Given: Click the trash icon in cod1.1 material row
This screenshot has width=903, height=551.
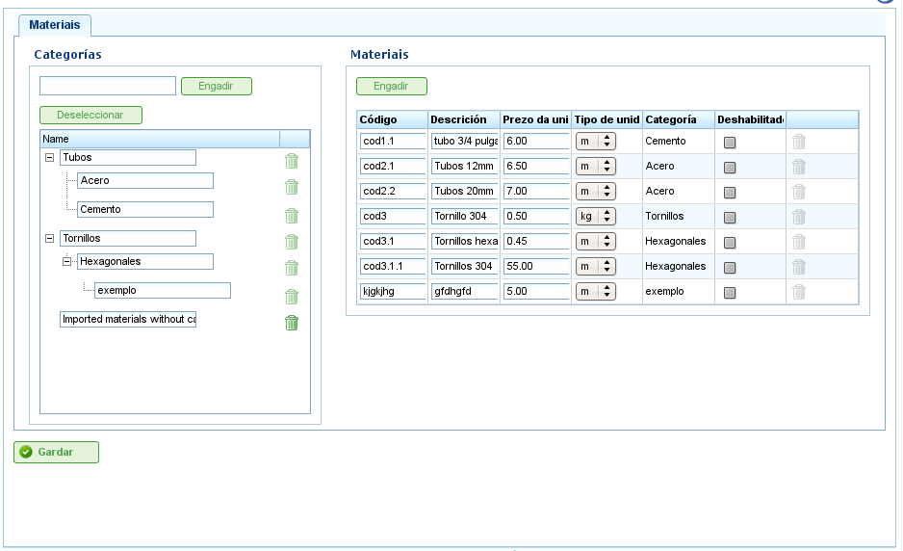Looking at the screenshot, I should coord(799,142).
